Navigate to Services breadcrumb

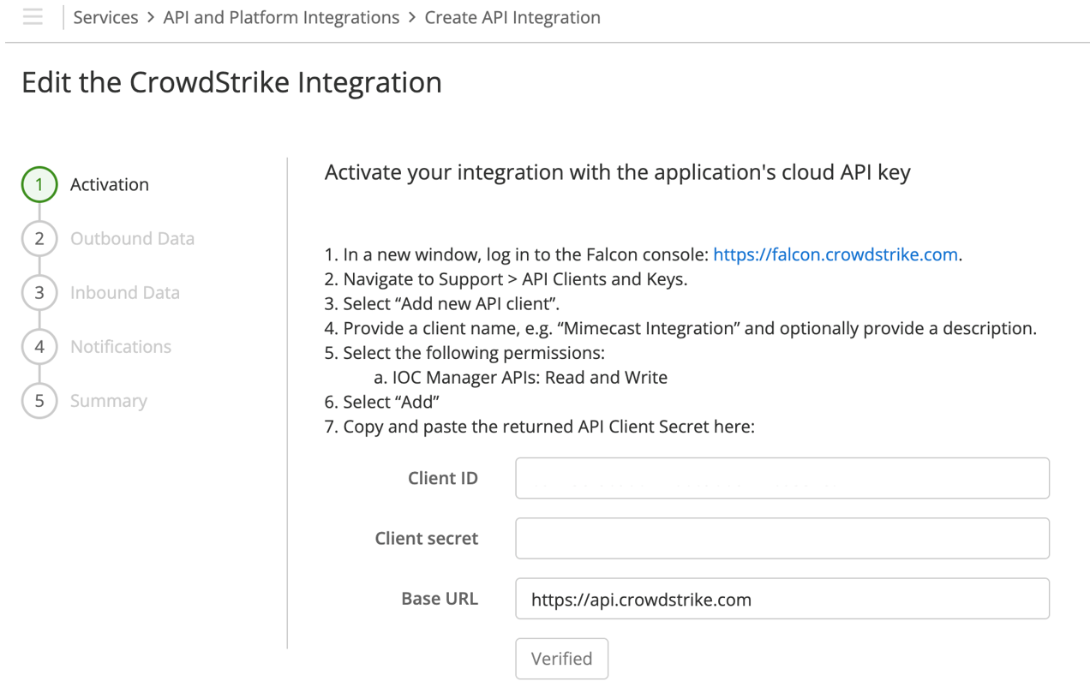point(105,17)
